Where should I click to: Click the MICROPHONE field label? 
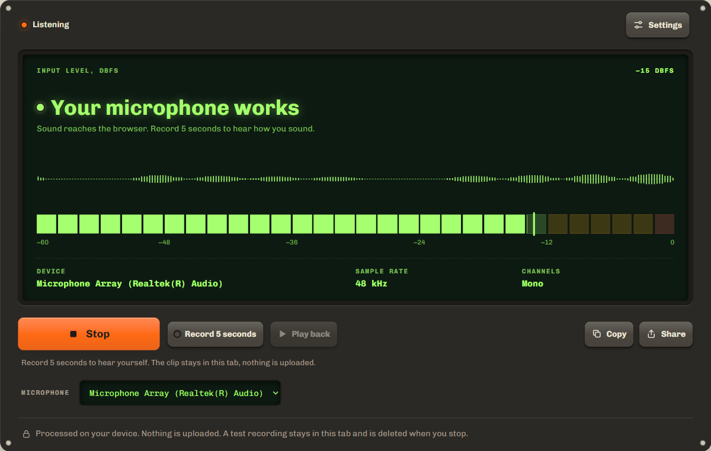pyautogui.click(x=45, y=392)
